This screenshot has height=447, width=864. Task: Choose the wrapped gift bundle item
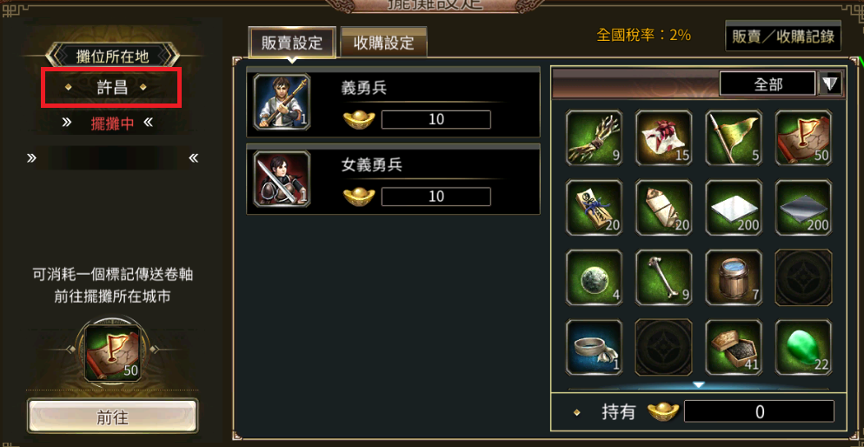tap(663, 137)
